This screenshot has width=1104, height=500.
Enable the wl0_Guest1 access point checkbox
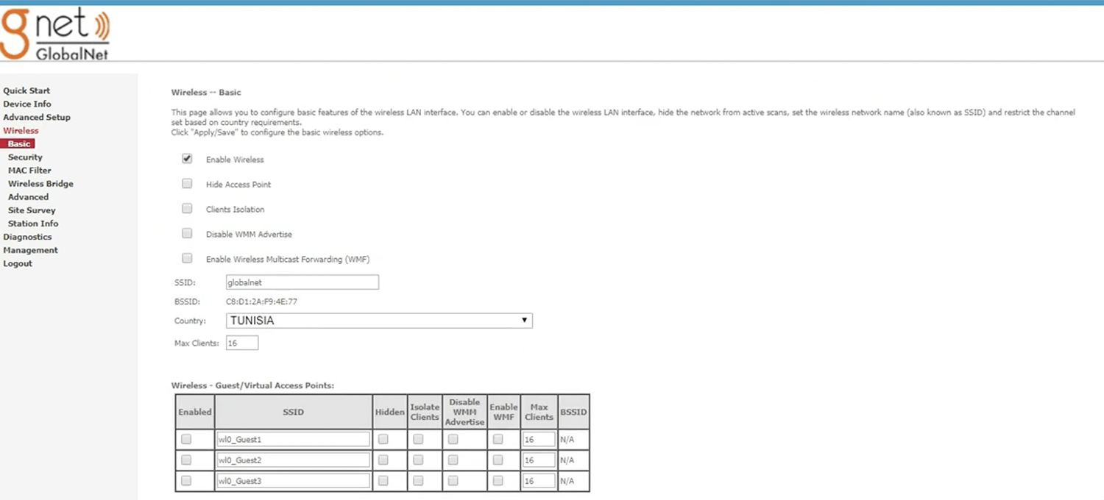click(186, 439)
